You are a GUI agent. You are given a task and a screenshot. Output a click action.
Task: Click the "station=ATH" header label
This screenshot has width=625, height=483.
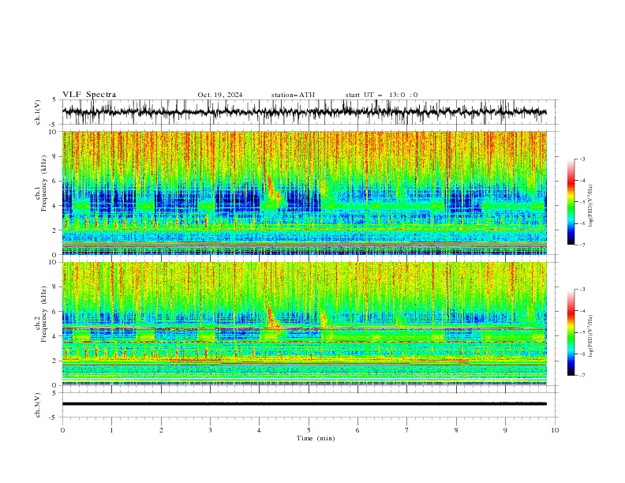click(x=293, y=95)
